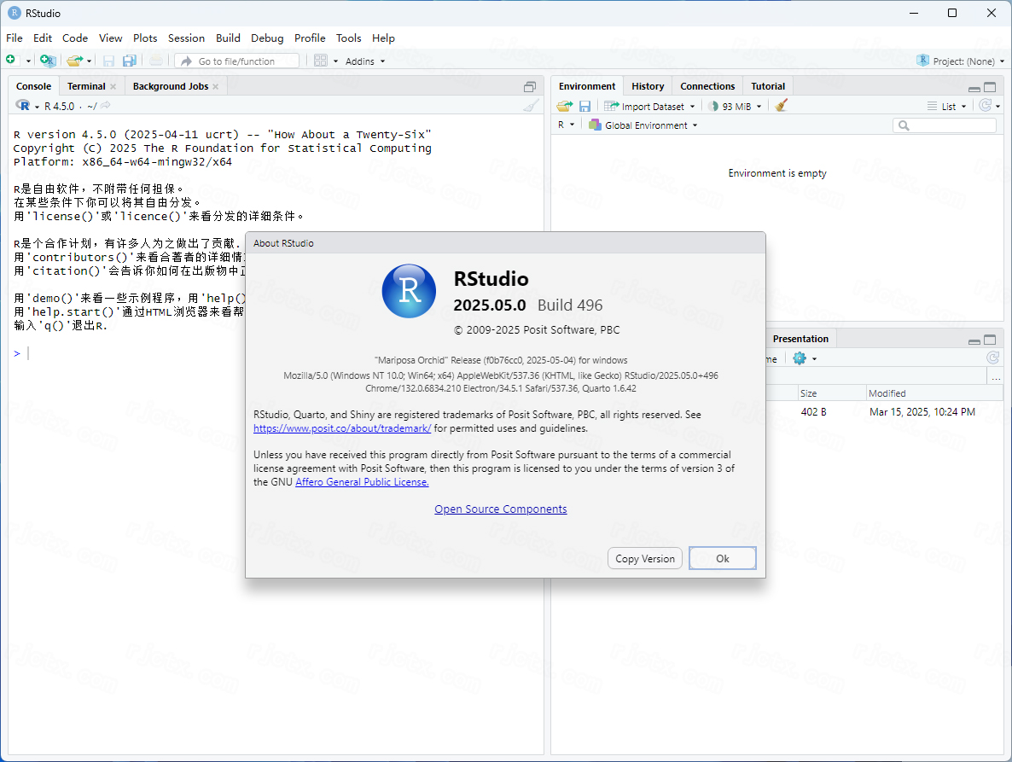This screenshot has width=1012, height=762.
Task: Switch to the Background Jobs tab
Action: (171, 86)
